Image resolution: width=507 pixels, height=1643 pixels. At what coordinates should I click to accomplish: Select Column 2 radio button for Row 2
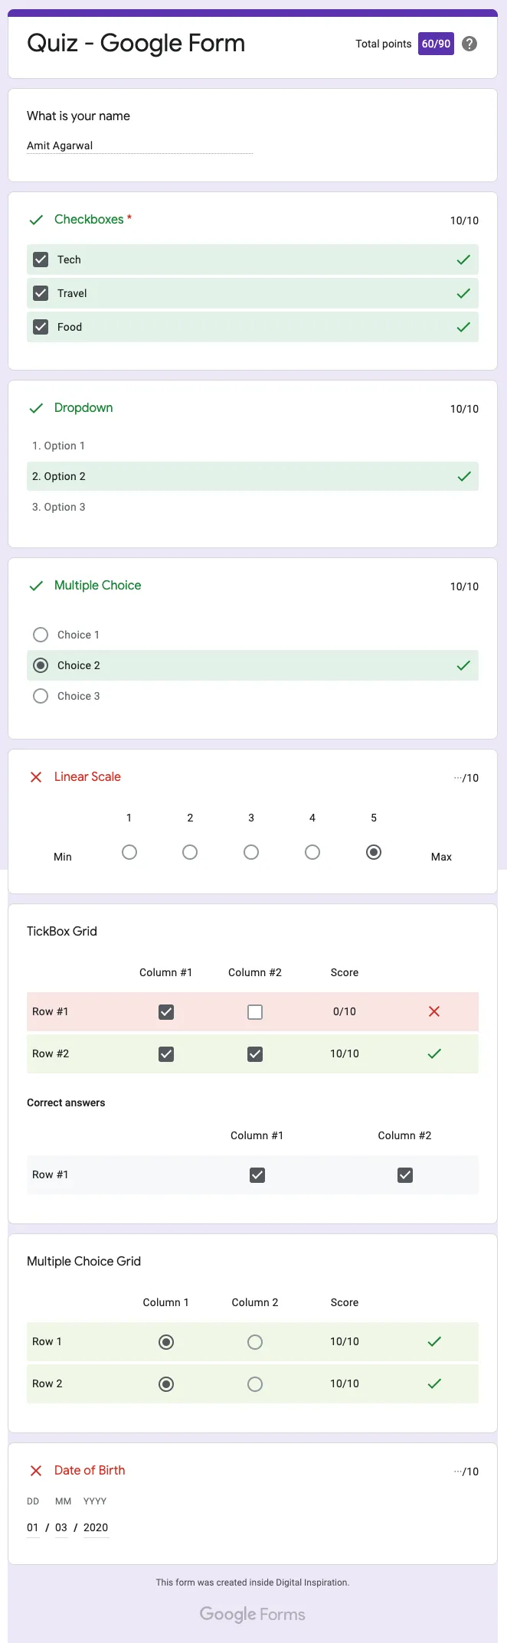coord(254,1383)
